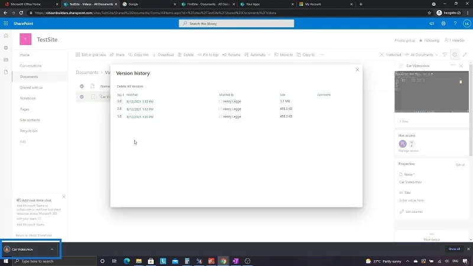Click Pin to top command
The image size is (473, 266).
(x=208, y=54)
